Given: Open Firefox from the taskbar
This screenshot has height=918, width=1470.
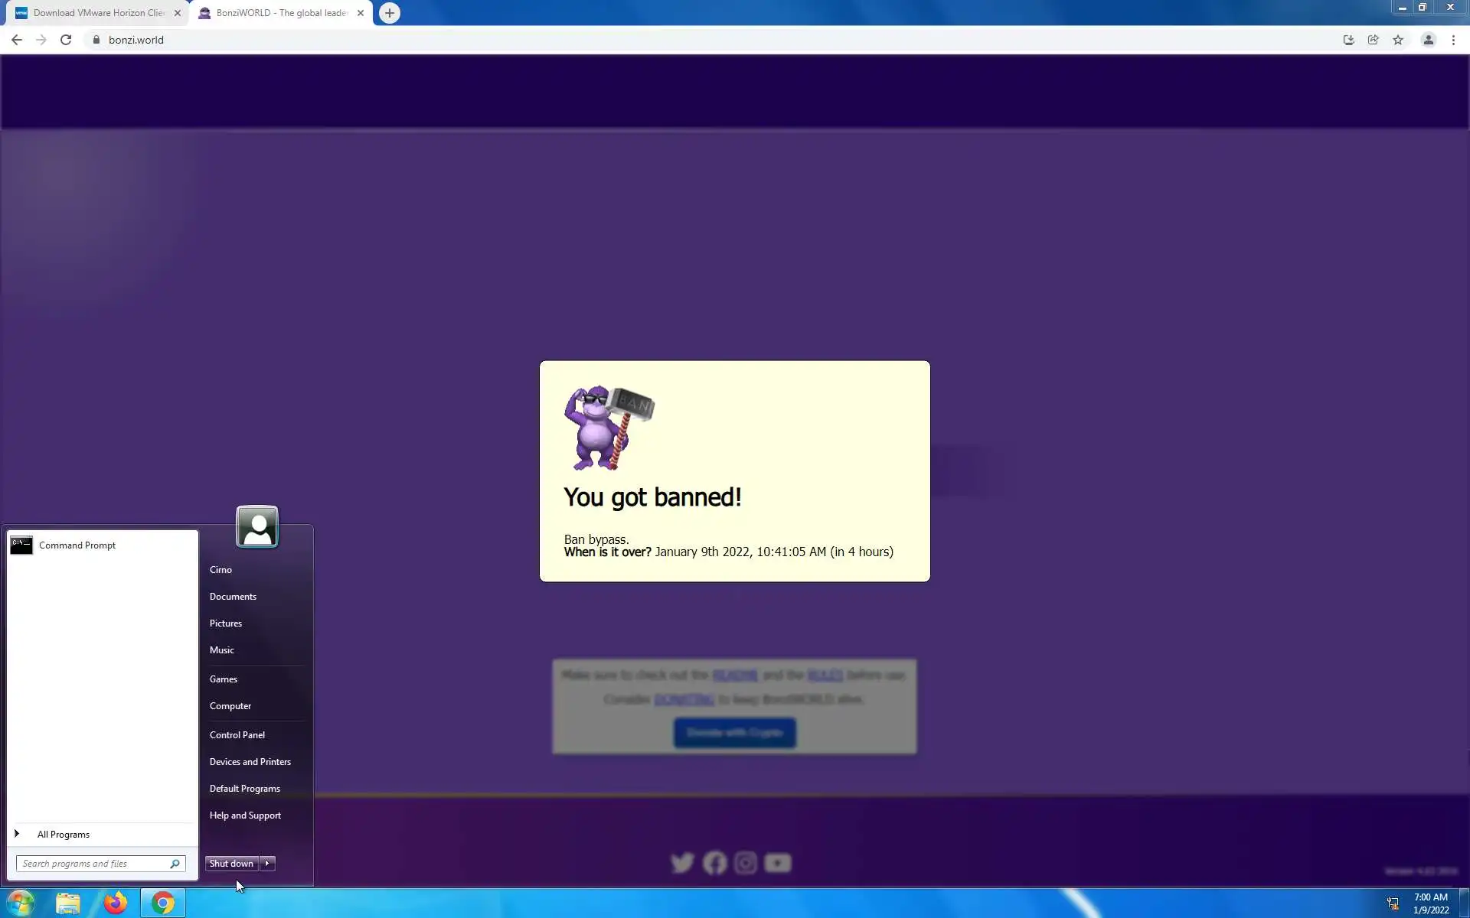Looking at the screenshot, I should 116,903.
